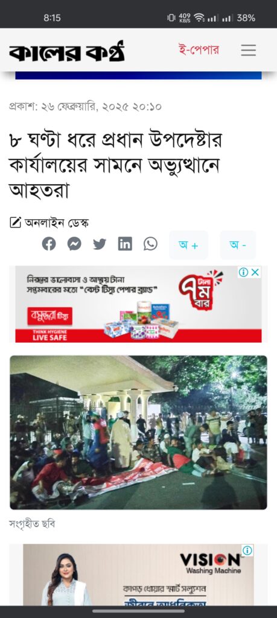The image size is (277, 618).
Task: Share article on Twitter
Action: click(x=100, y=244)
